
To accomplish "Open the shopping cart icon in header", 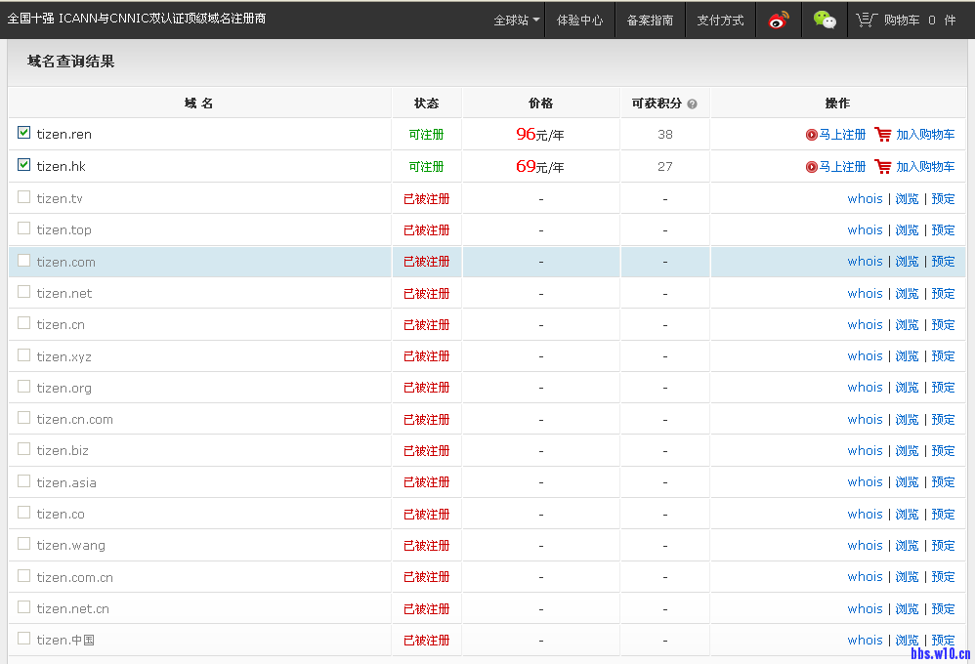I will 865,20.
